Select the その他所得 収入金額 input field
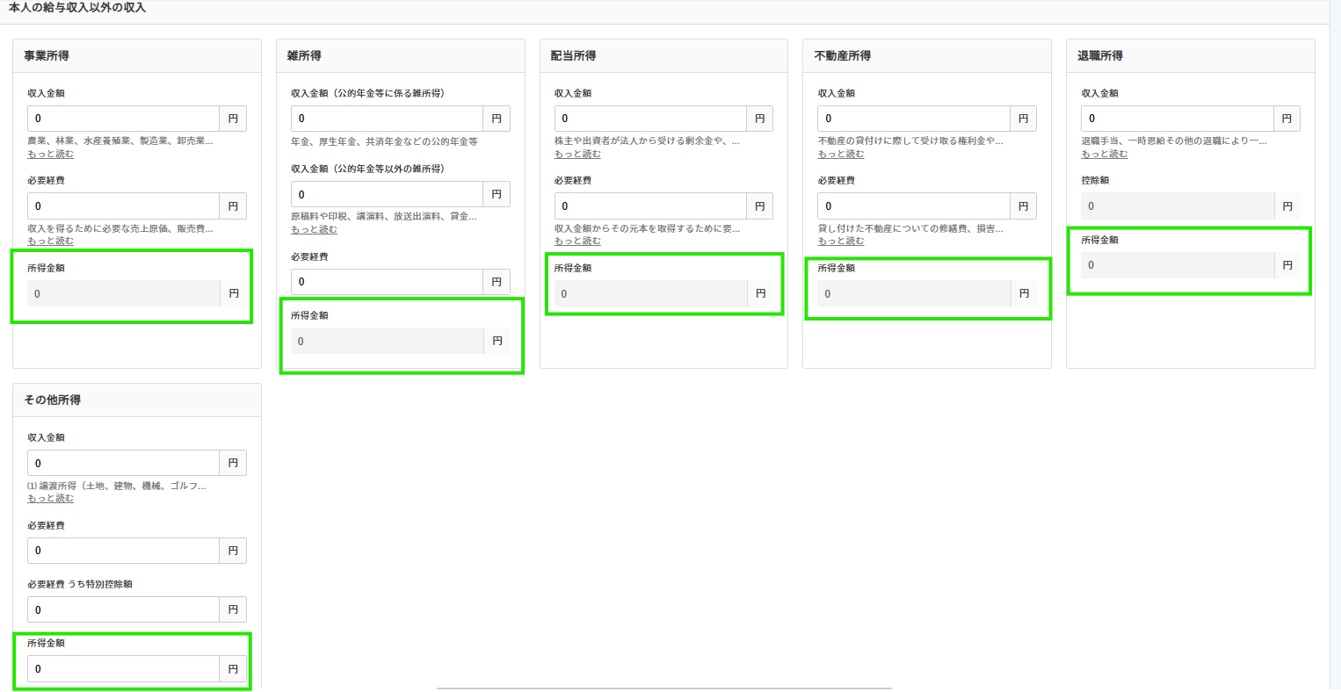1341x692 pixels. [x=123, y=463]
